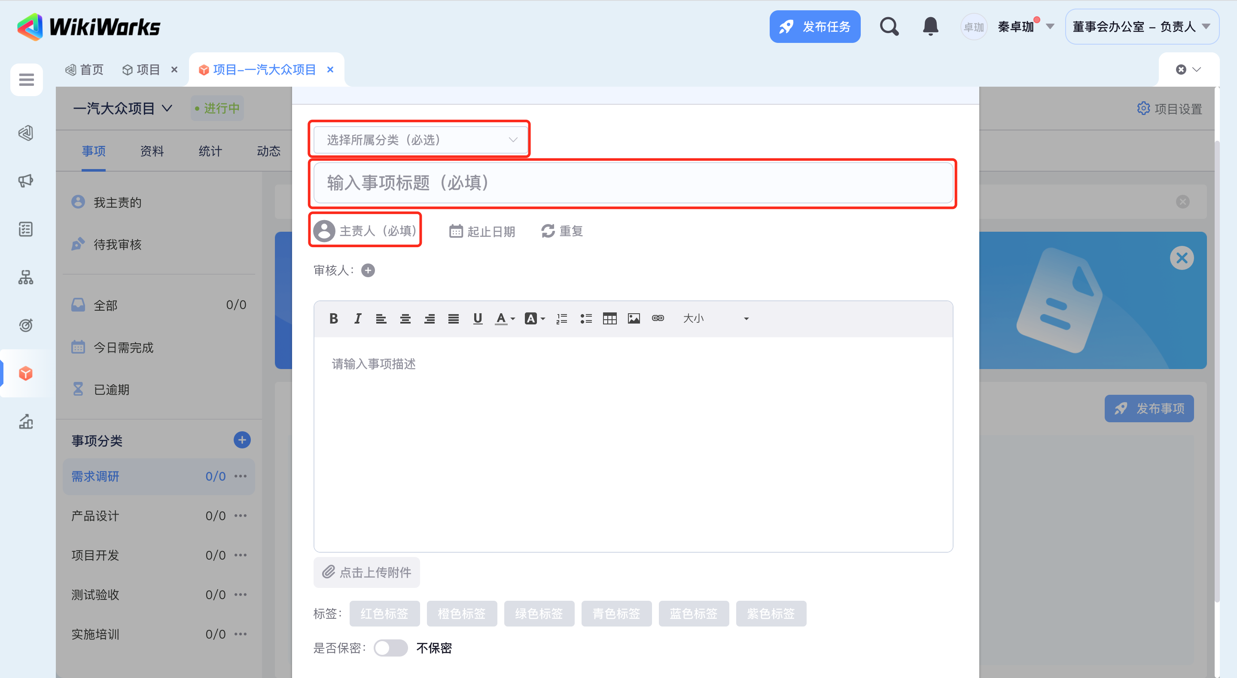Open the font size dropdown
Image resolution: width=1237 pixels, height=678 pixels.
(x=715, y=318)
